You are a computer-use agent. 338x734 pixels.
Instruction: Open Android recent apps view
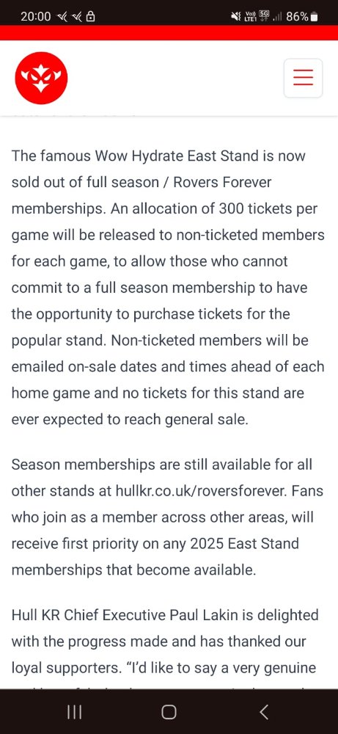click(x=74, y=712)
